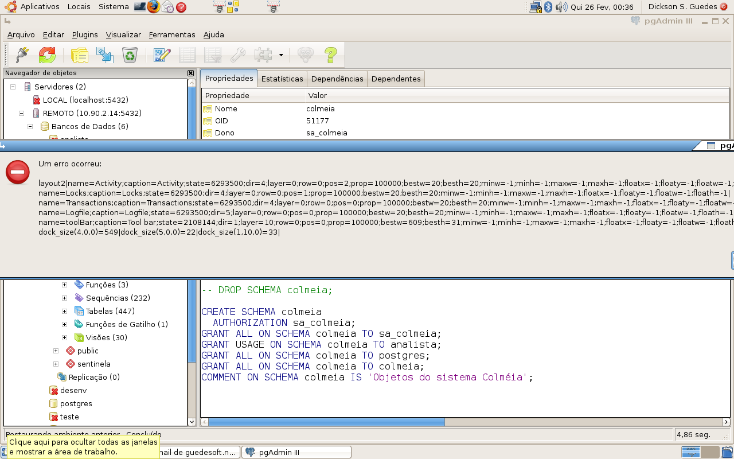Click the recycle bin drop object icon
The image size is (734, 459).
(x=130, y=55)
